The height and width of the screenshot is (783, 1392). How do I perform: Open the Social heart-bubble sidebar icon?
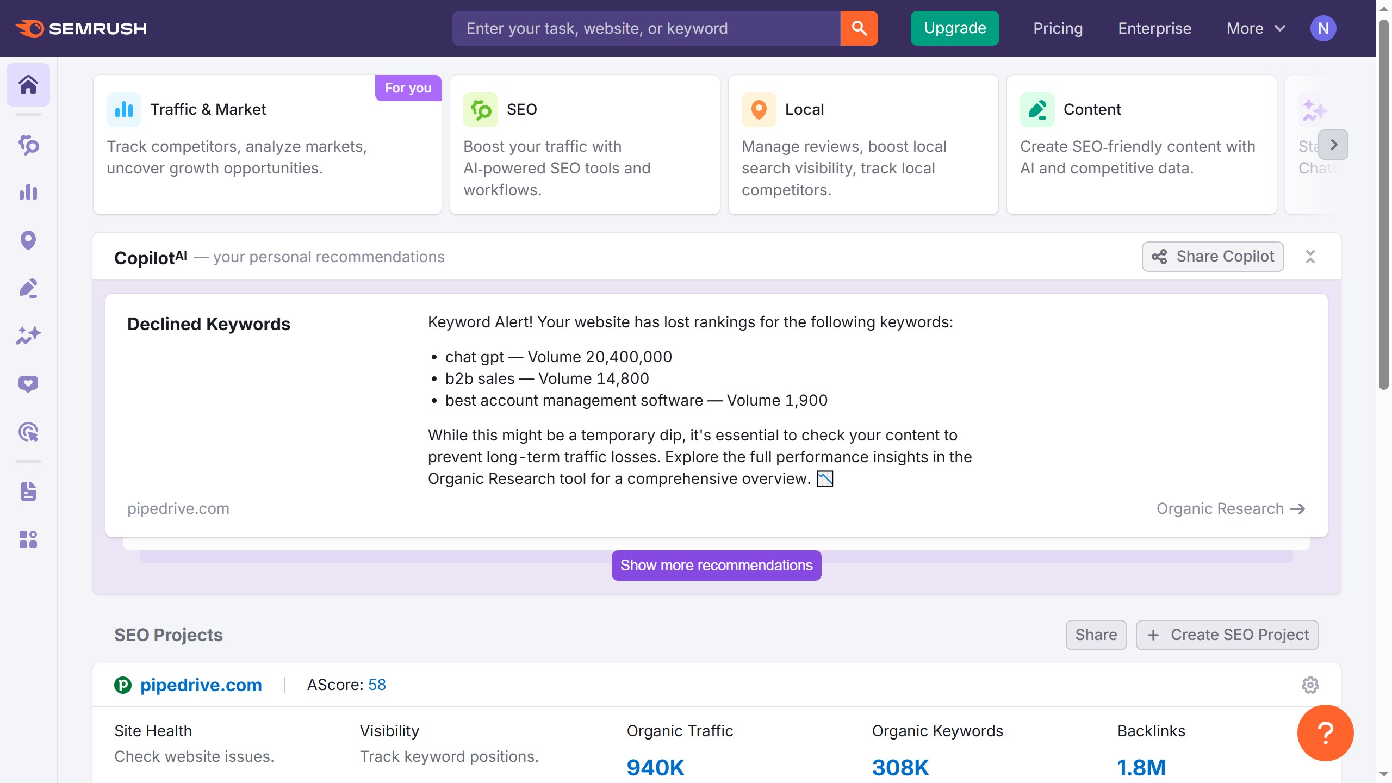click(28, 384)
